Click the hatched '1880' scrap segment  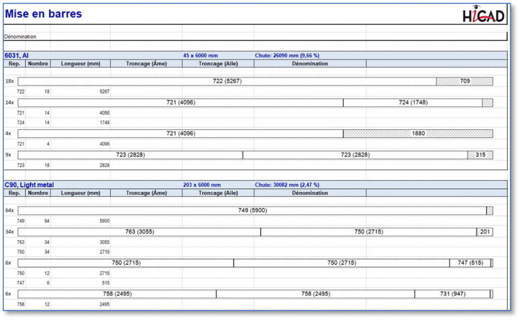(x=418, y=133)
